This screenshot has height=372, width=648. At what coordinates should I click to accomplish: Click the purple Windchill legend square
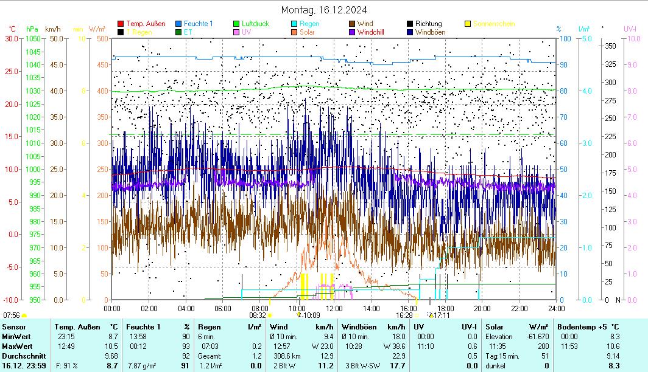pyautogui.click(x=353, y=32)
